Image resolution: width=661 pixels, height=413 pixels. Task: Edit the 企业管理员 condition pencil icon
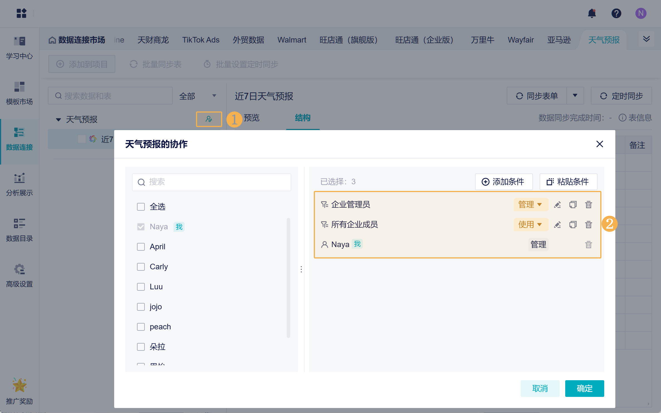pos(557,205)
